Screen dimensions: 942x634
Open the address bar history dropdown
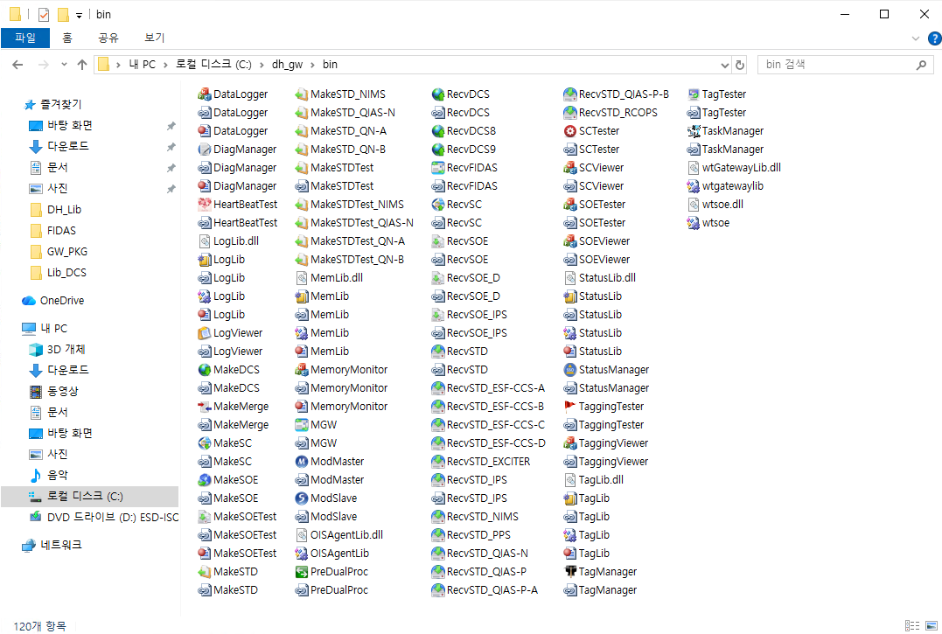[724, 65]
